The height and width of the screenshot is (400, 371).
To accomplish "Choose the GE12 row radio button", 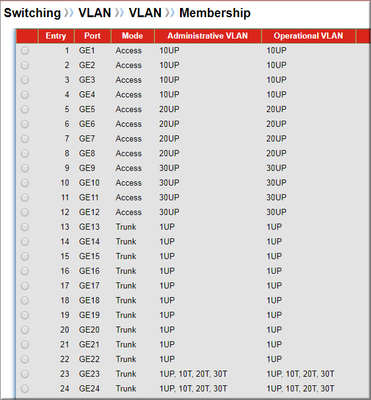I will 24,212.
